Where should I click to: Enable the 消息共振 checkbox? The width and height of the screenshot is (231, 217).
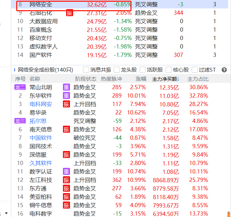86,70
